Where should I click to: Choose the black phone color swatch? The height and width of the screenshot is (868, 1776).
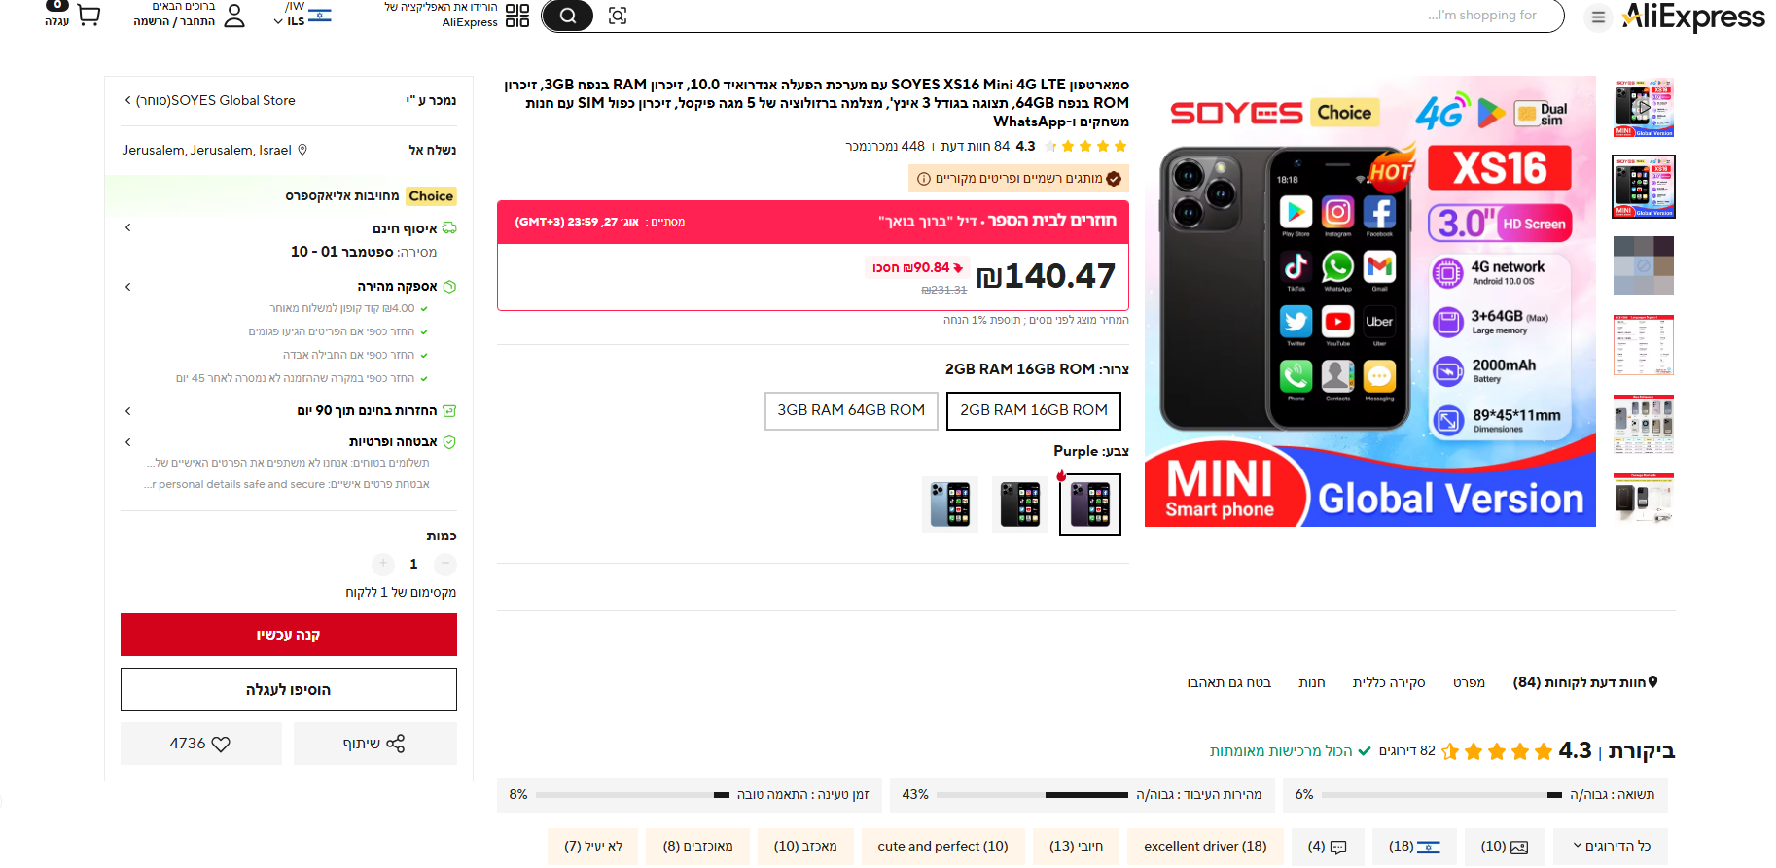coord(1020,504)
